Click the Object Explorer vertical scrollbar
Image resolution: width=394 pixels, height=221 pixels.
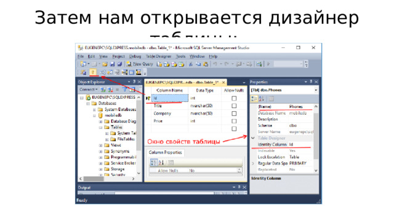pos(139,135)
